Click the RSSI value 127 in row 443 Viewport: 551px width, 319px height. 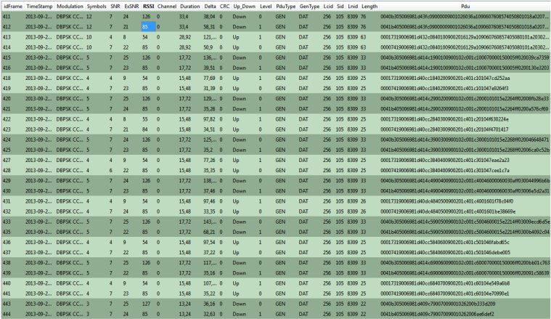coord(147,303)
